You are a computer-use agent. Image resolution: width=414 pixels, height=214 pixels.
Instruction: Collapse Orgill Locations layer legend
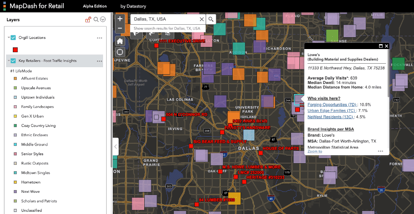pos(9,38)
